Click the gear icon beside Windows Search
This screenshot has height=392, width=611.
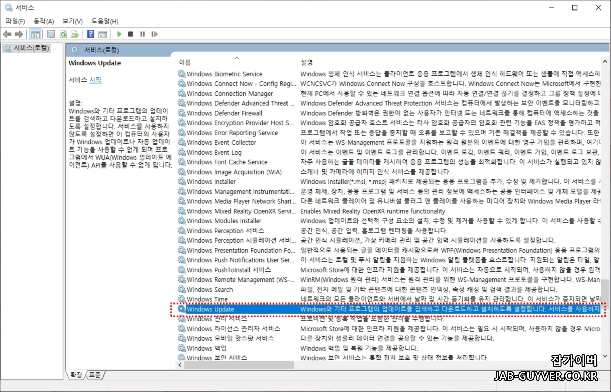[182, 290]
